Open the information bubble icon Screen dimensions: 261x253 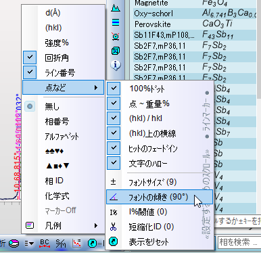pos(116,66)
